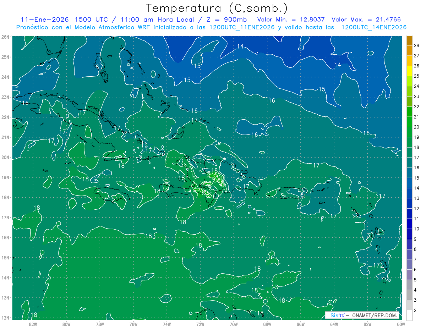Click the '66W' longitude axis label
The image size is (426, 329).
(301, 324)
